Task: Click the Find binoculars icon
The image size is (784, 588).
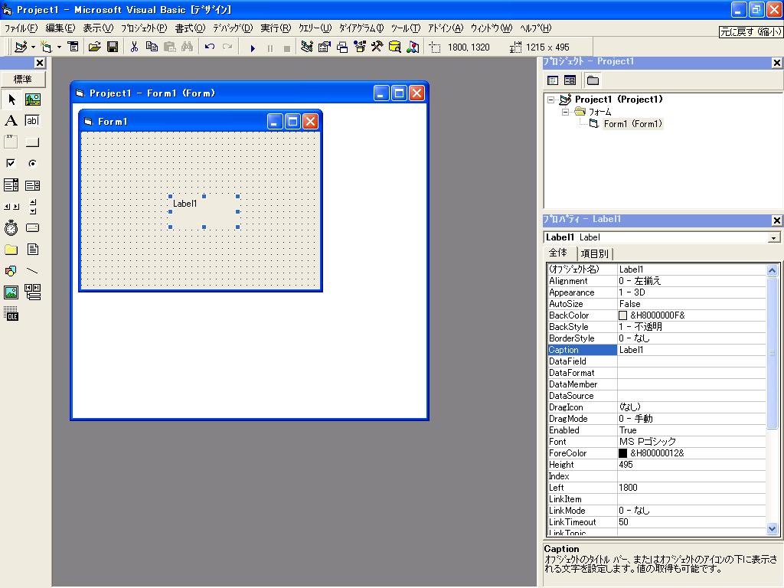Action: [x=188, y=47]
